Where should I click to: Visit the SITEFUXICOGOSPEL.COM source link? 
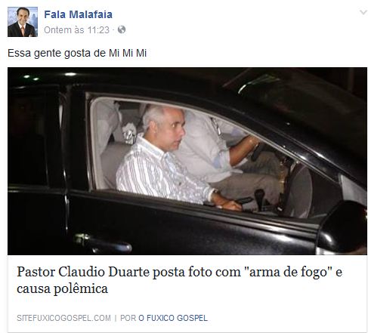pyautogui.click(x=63, y=318)
